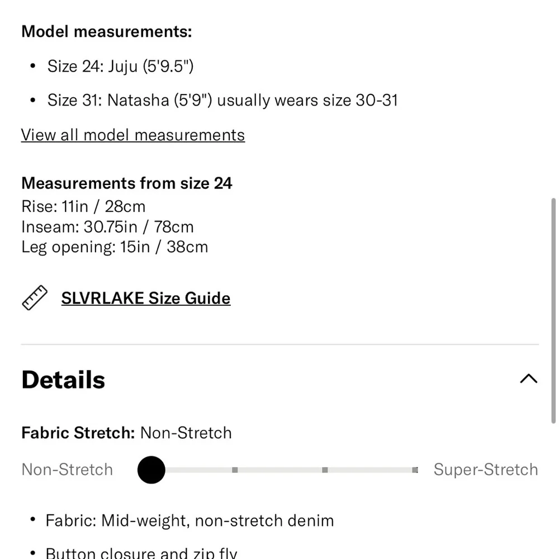559x559 pixels.
Task: Click the ruler icon beside SLVRLAKE Size Guide
Action: click(35, 298)
